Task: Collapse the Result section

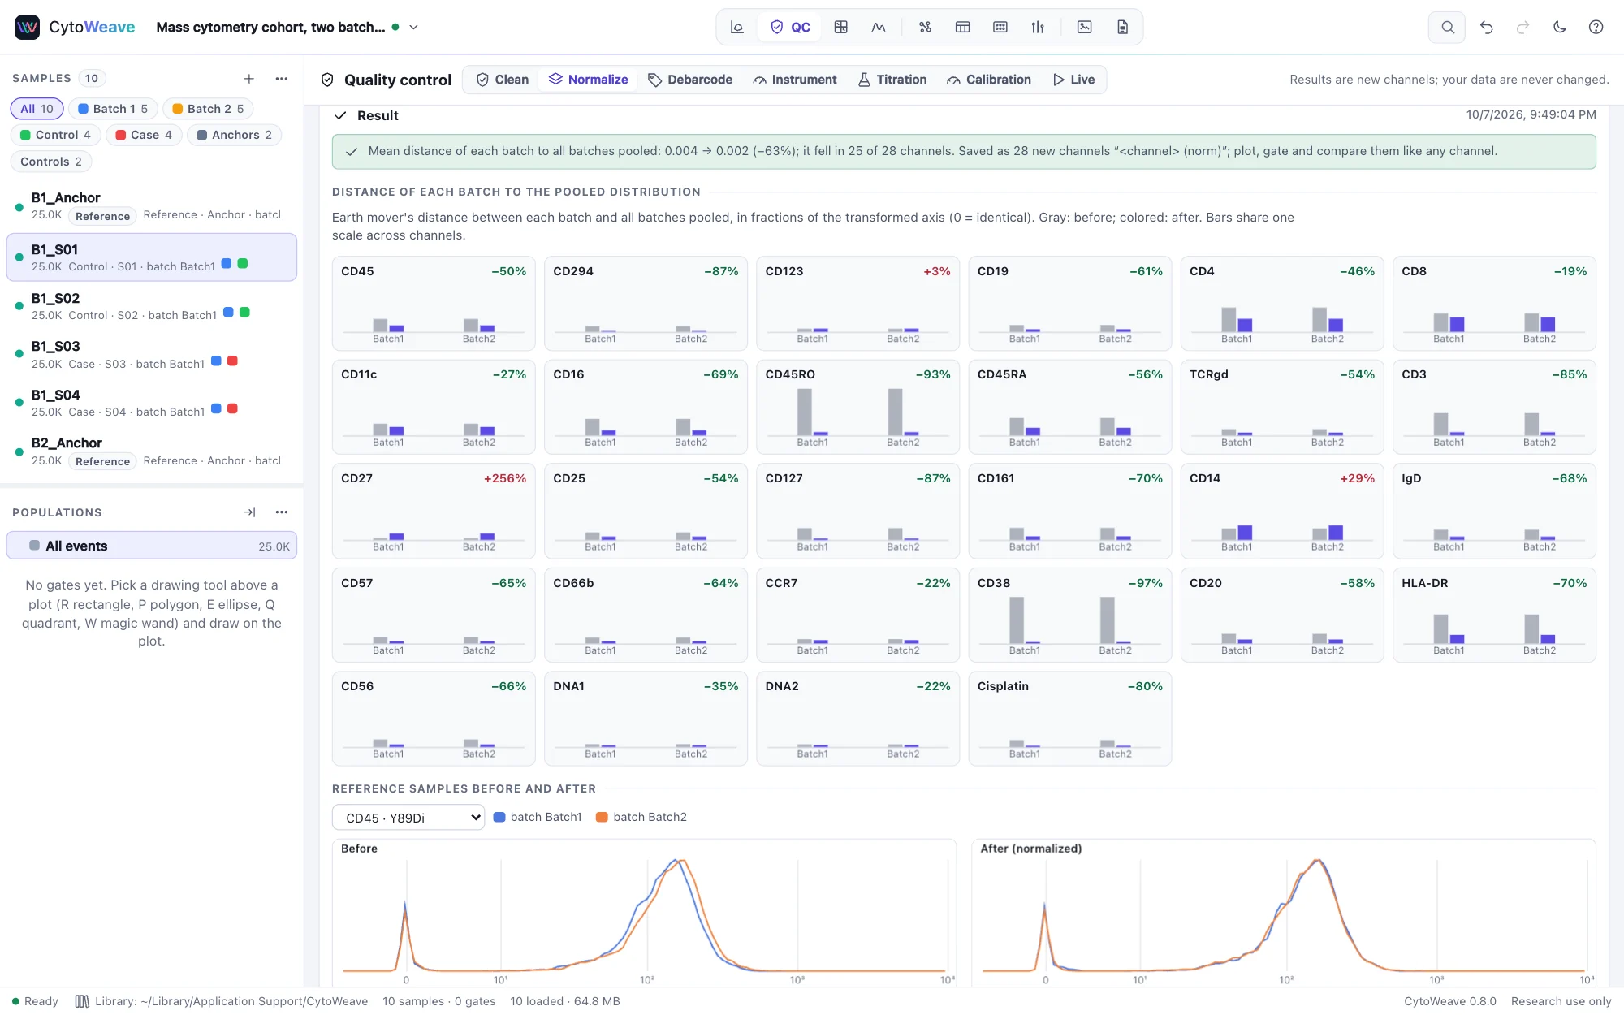Action: (340, 116)
